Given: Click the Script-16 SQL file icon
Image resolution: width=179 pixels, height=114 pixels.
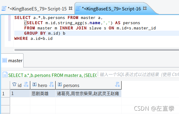Looking at the screenshot, I should coord(78,9).
